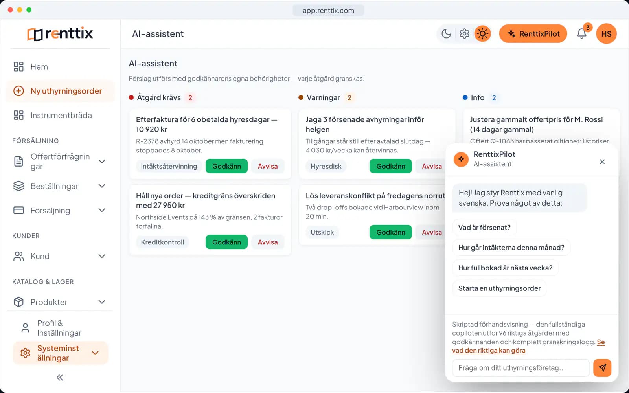Screen dimensions: 629x393
Task: Click the renttix logo
Action: [x=60, y=34]
